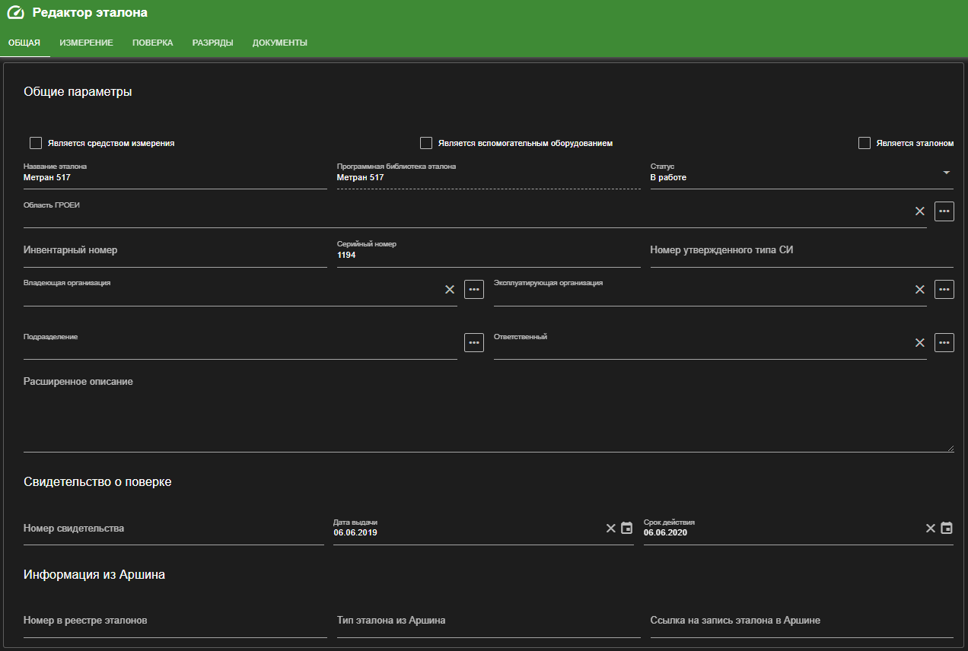Click into the Расширенное описание textarea
968x651 pixels.
(489, 411)
